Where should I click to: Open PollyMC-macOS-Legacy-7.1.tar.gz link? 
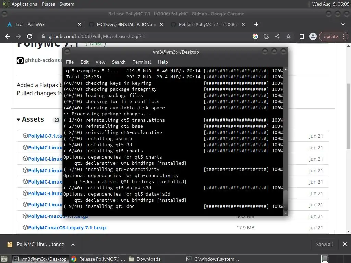click(x=68, y=228)
